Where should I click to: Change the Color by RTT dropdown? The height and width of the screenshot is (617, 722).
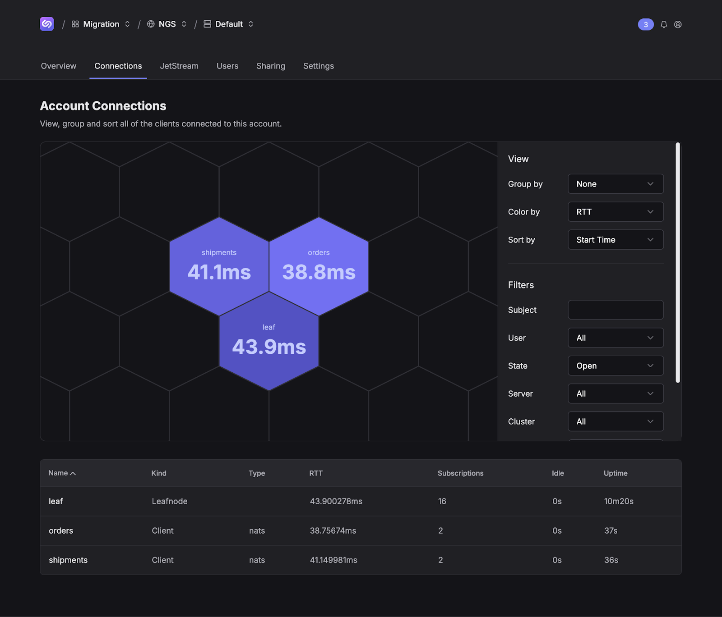tap(615, 212)
